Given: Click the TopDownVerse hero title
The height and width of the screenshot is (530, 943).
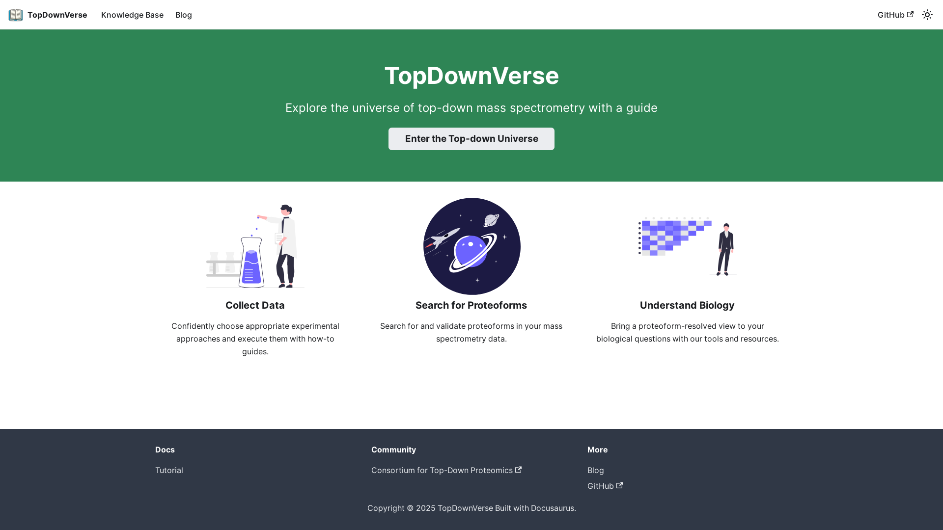Looking at the screenshot, I should click(x=471, y=76).
